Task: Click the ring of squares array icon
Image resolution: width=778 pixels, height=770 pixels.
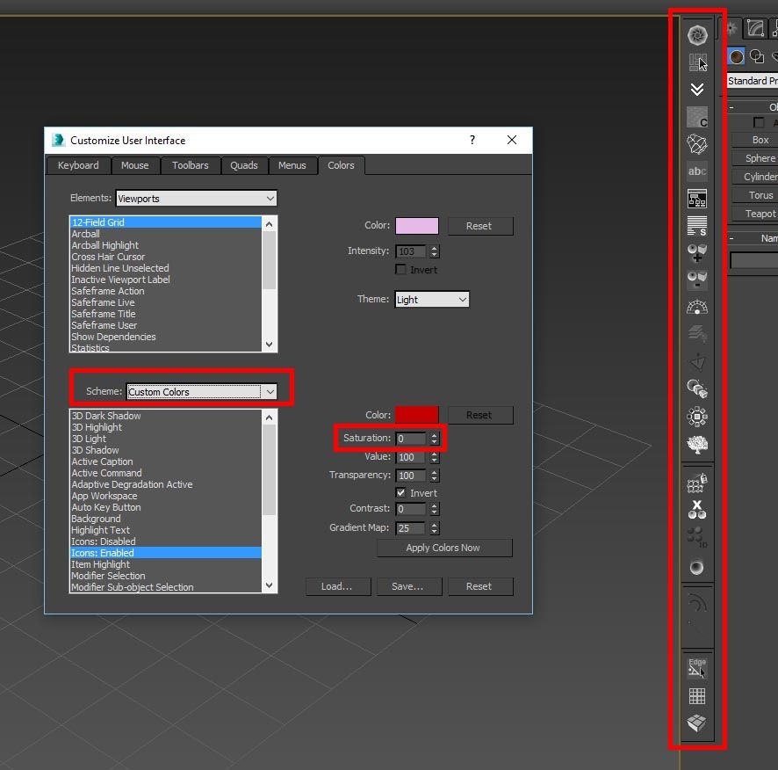Action: [697, 417]
